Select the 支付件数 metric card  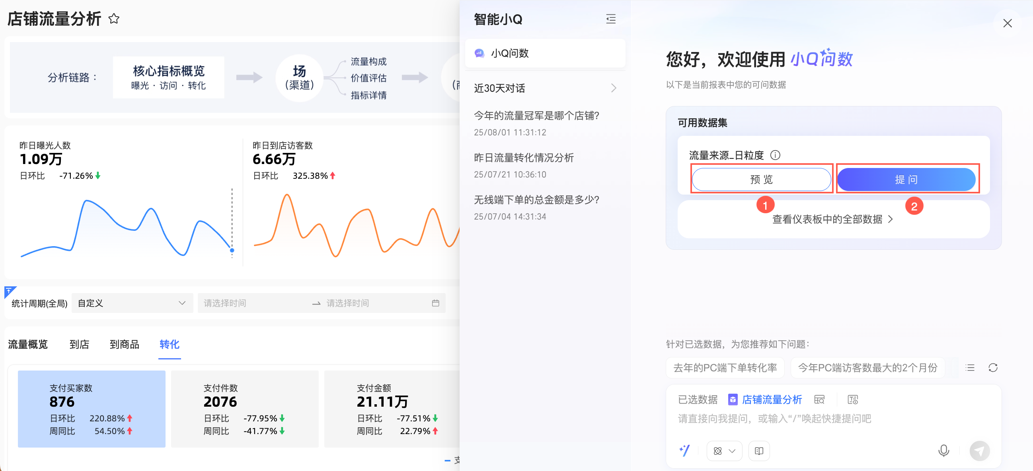[245, 409]
